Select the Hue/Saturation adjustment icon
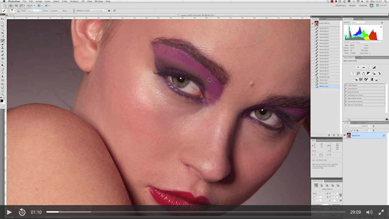Screen dimensions: 389x219 358,73
